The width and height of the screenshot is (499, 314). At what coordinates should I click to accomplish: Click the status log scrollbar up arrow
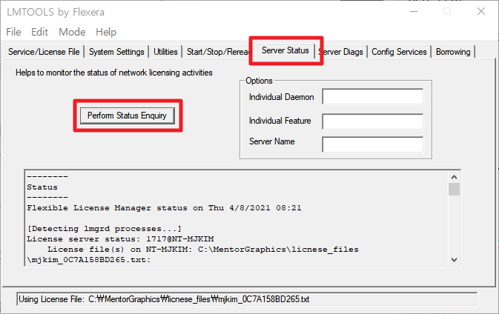tap(454, 176)
